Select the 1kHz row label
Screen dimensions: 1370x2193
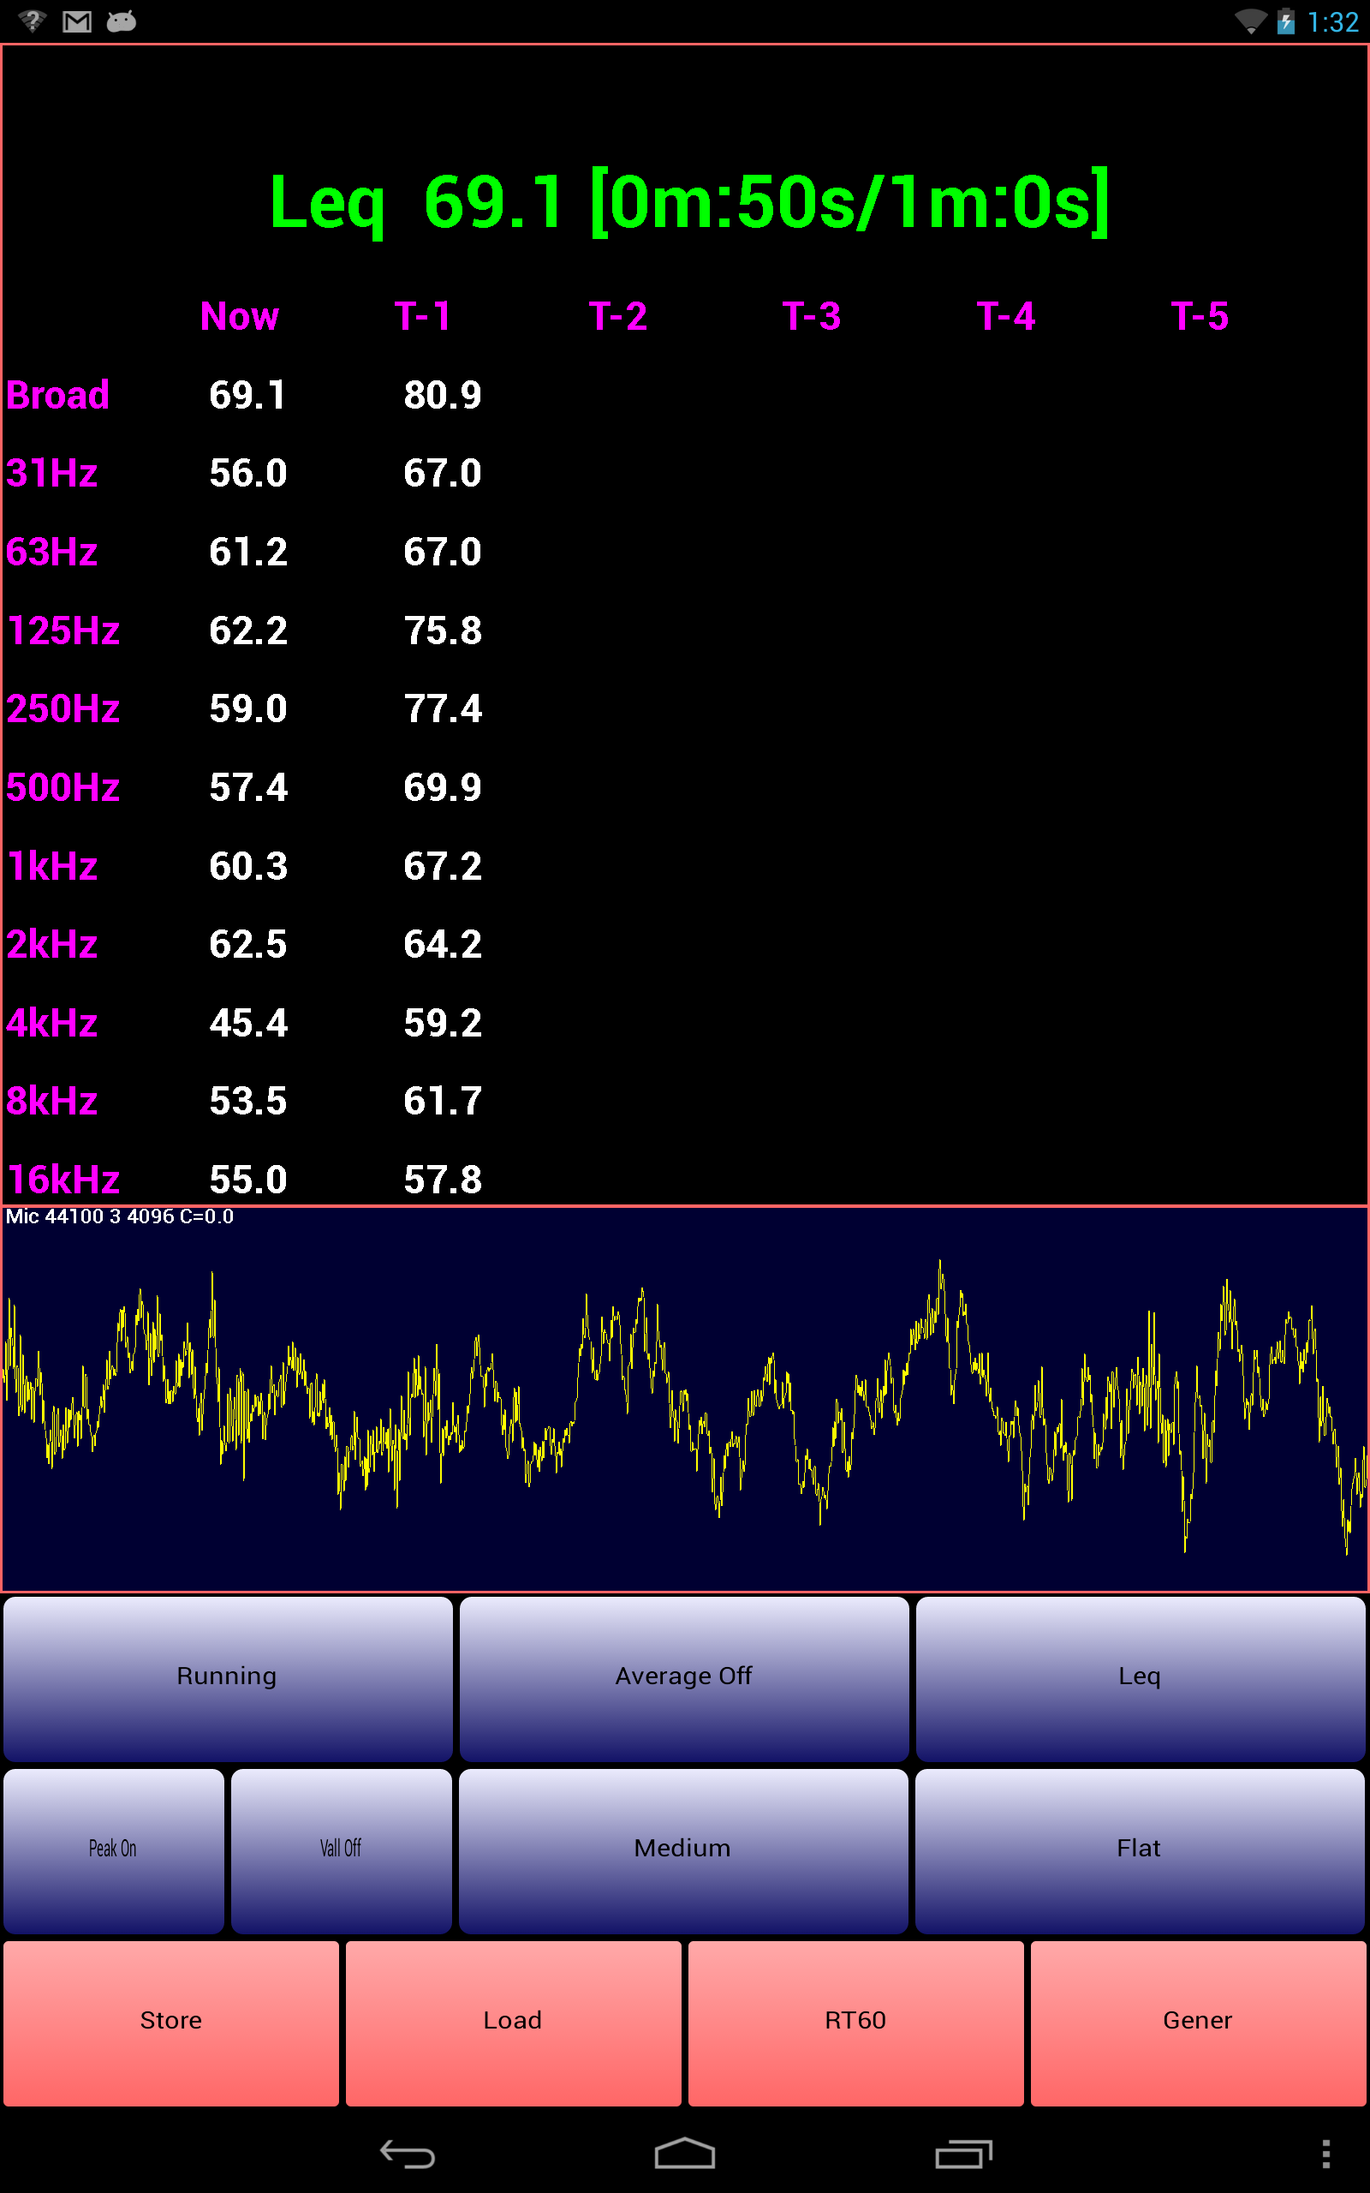[x=51, y=866]
